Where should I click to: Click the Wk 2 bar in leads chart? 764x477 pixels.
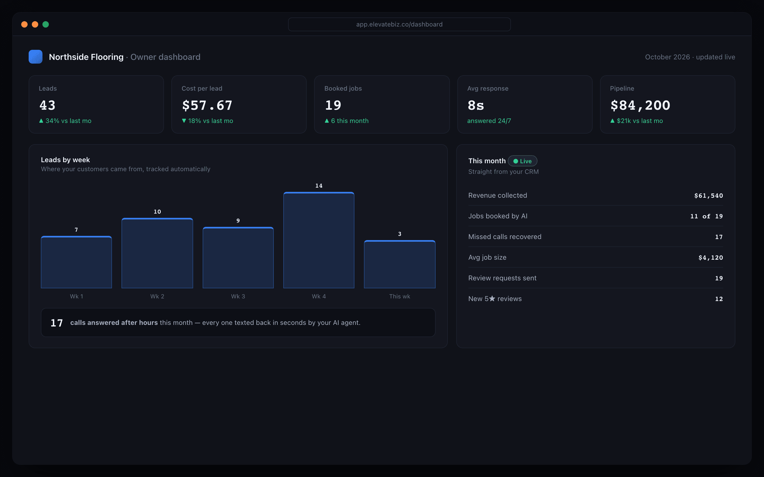pyautogui.click(x=157, y=253)
